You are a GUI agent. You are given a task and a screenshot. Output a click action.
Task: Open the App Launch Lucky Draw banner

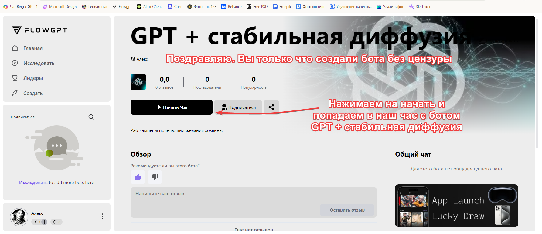pyautogui.click(x=456, y=206)
